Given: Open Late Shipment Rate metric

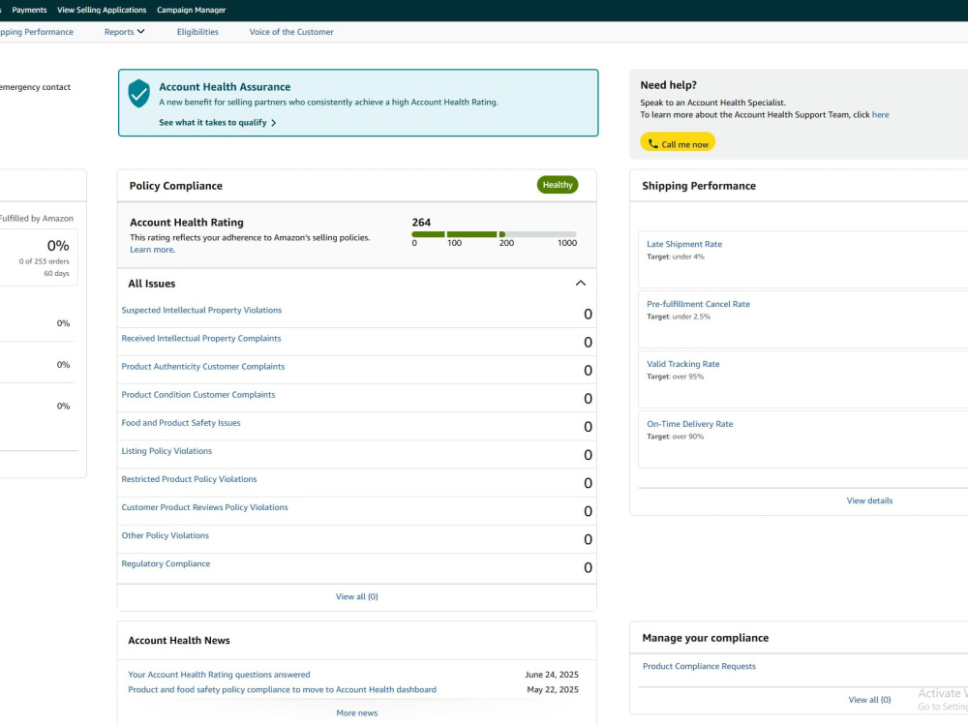Looking at the screenshot, I should pos(684,244).
